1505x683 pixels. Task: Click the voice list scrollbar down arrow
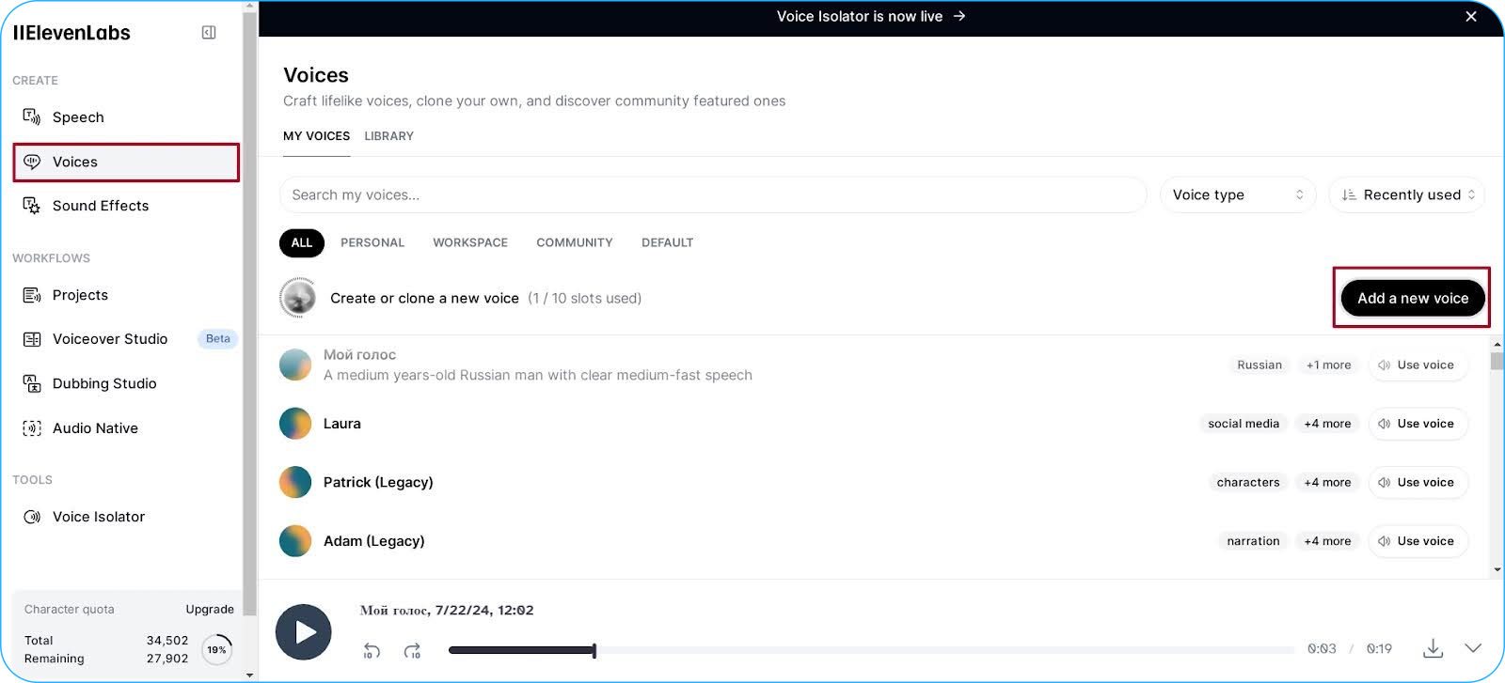1497,569
